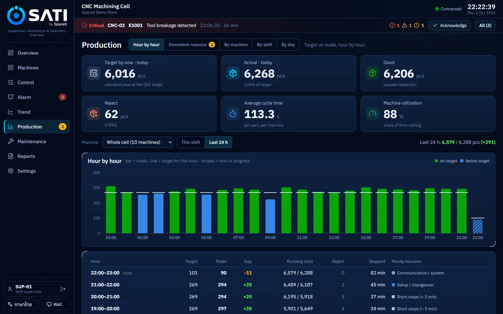Select the 21:00–22:00 table row
The width and height of the screenshot is (503, 314).
pos(288,285)
